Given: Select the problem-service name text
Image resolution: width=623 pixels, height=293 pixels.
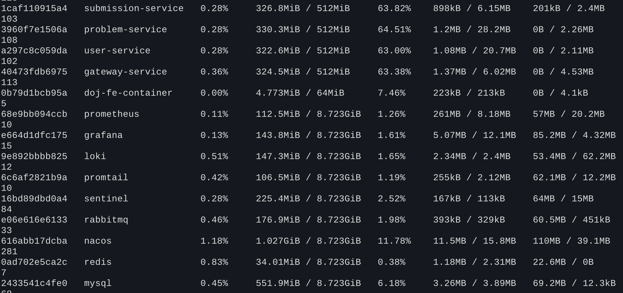Looking at the screenshot, I should coord(125,30).
